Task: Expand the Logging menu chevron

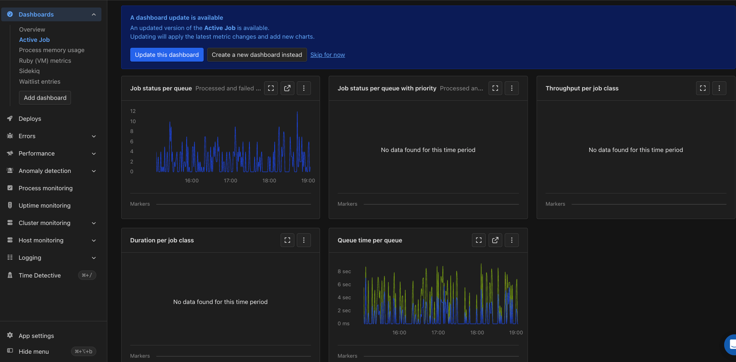Action: pyautogui.click(x=94, y=258)
